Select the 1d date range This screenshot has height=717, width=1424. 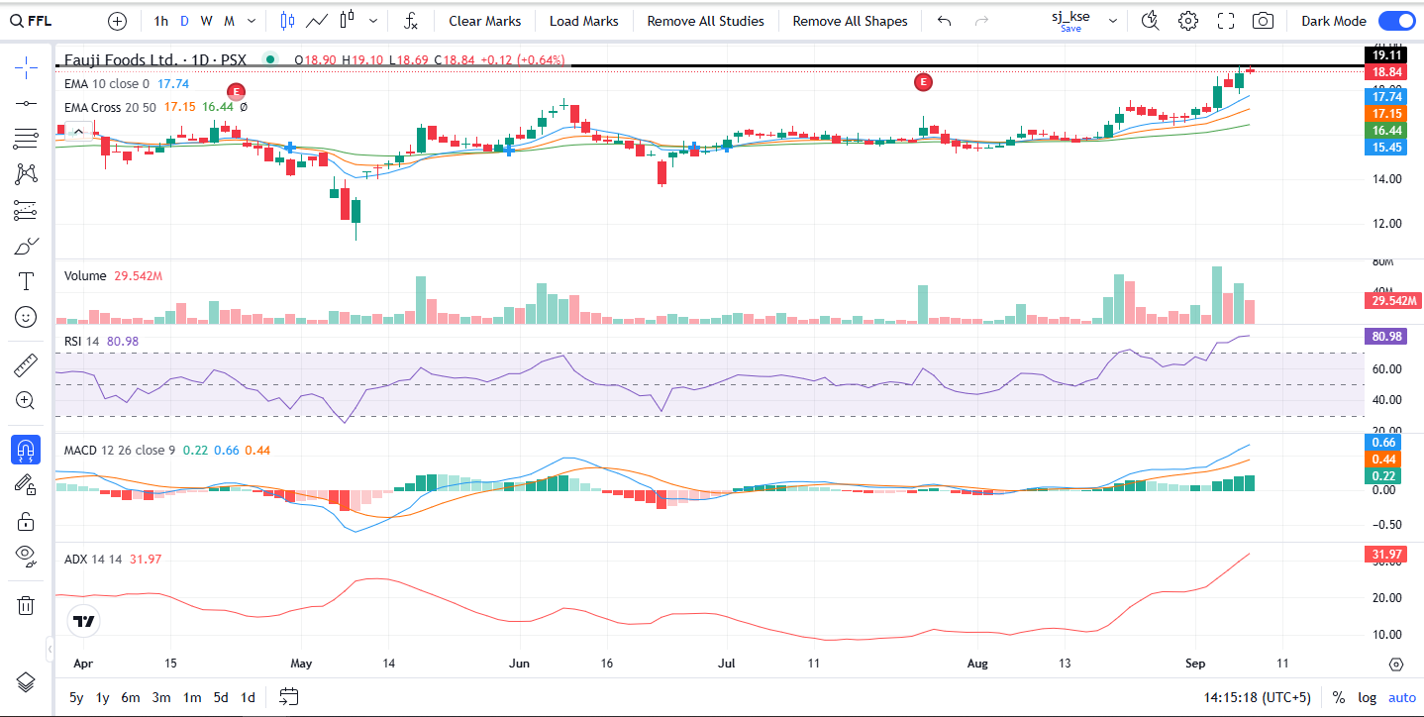[248, 697]
